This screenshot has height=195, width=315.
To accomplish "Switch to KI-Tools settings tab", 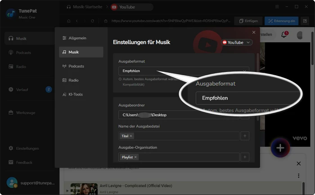I will click(x=81, y=94).
